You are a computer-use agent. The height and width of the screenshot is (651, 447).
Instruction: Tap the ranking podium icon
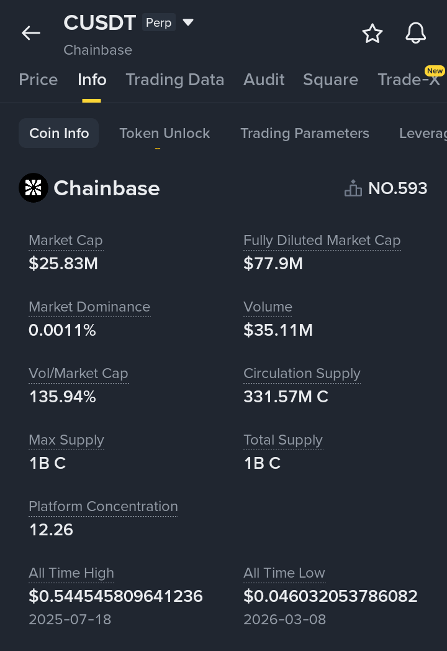click(353, 188)
